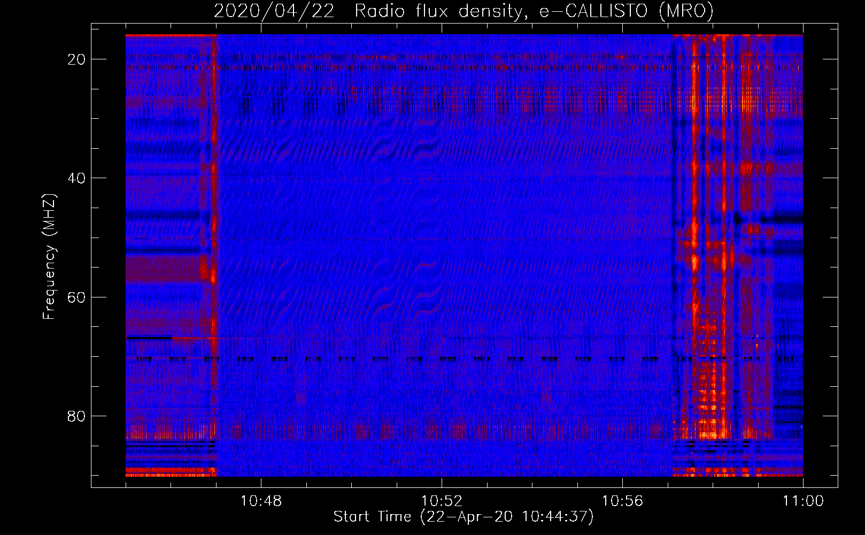Click the '11:00' time tick label

(803, 501)
